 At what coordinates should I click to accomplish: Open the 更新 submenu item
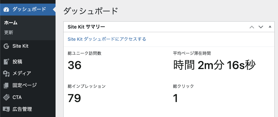(x=9, y=32)
